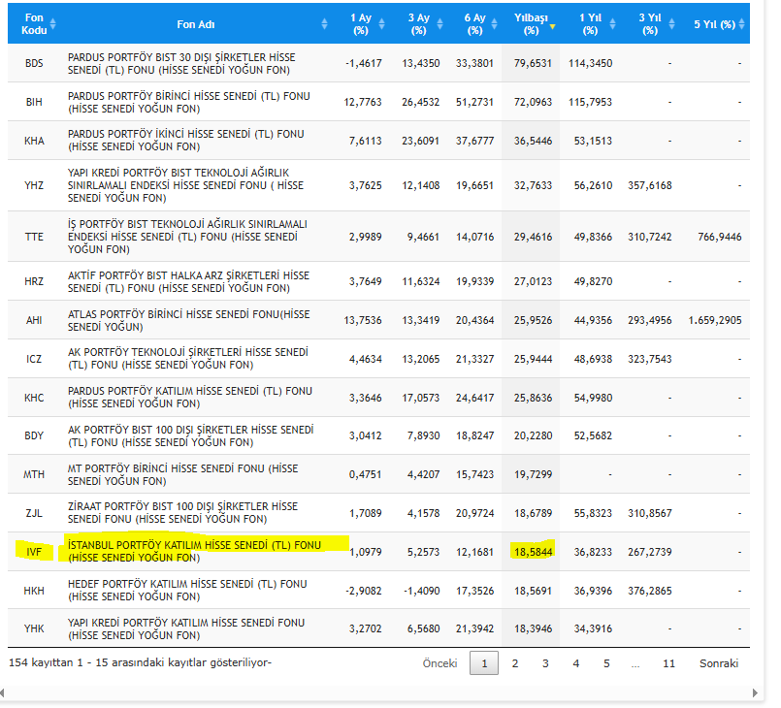Select fund code YHZ
Screen dimensions: 781x708
pos(34,185)
